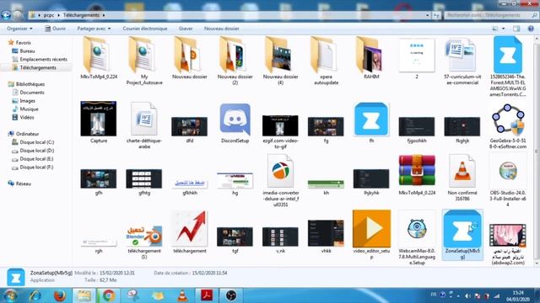Select the Zona file named fh

[371, 120]
